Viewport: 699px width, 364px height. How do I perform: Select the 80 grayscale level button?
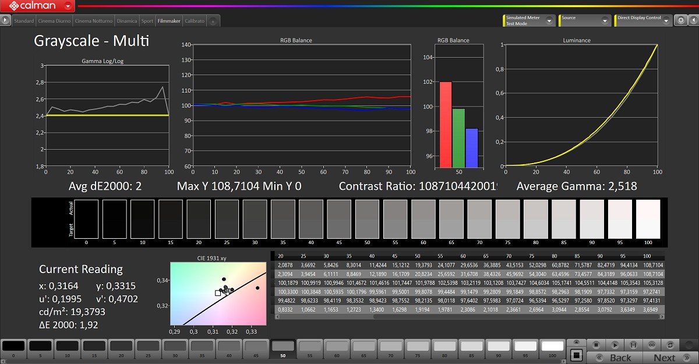click(x=444, y=349)
